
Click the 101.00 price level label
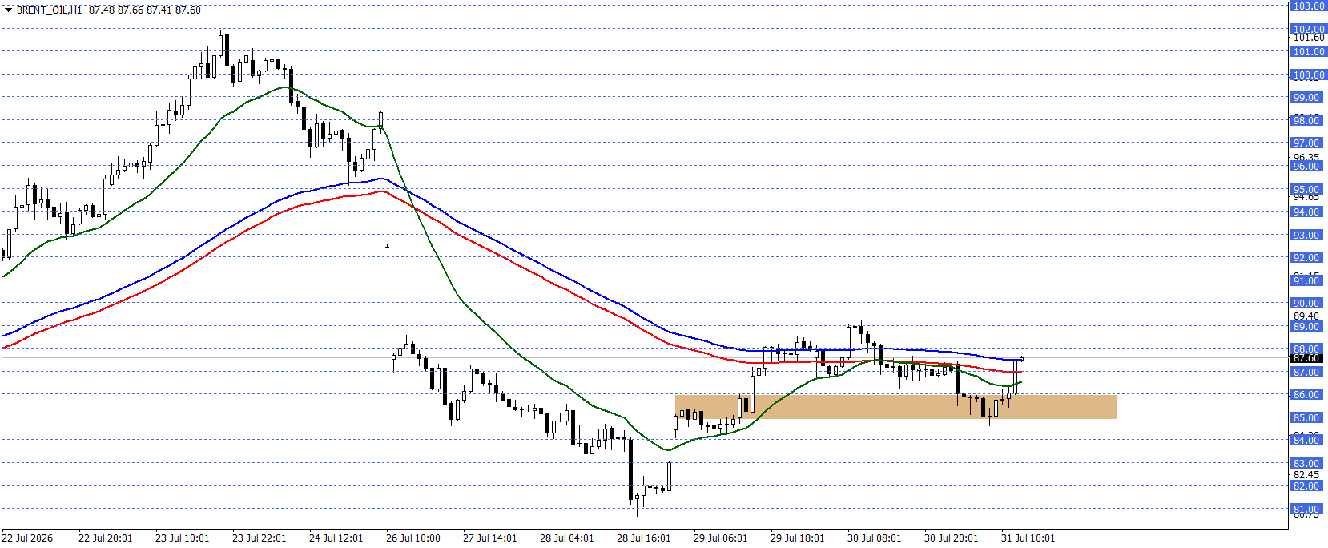(1309, 51)
